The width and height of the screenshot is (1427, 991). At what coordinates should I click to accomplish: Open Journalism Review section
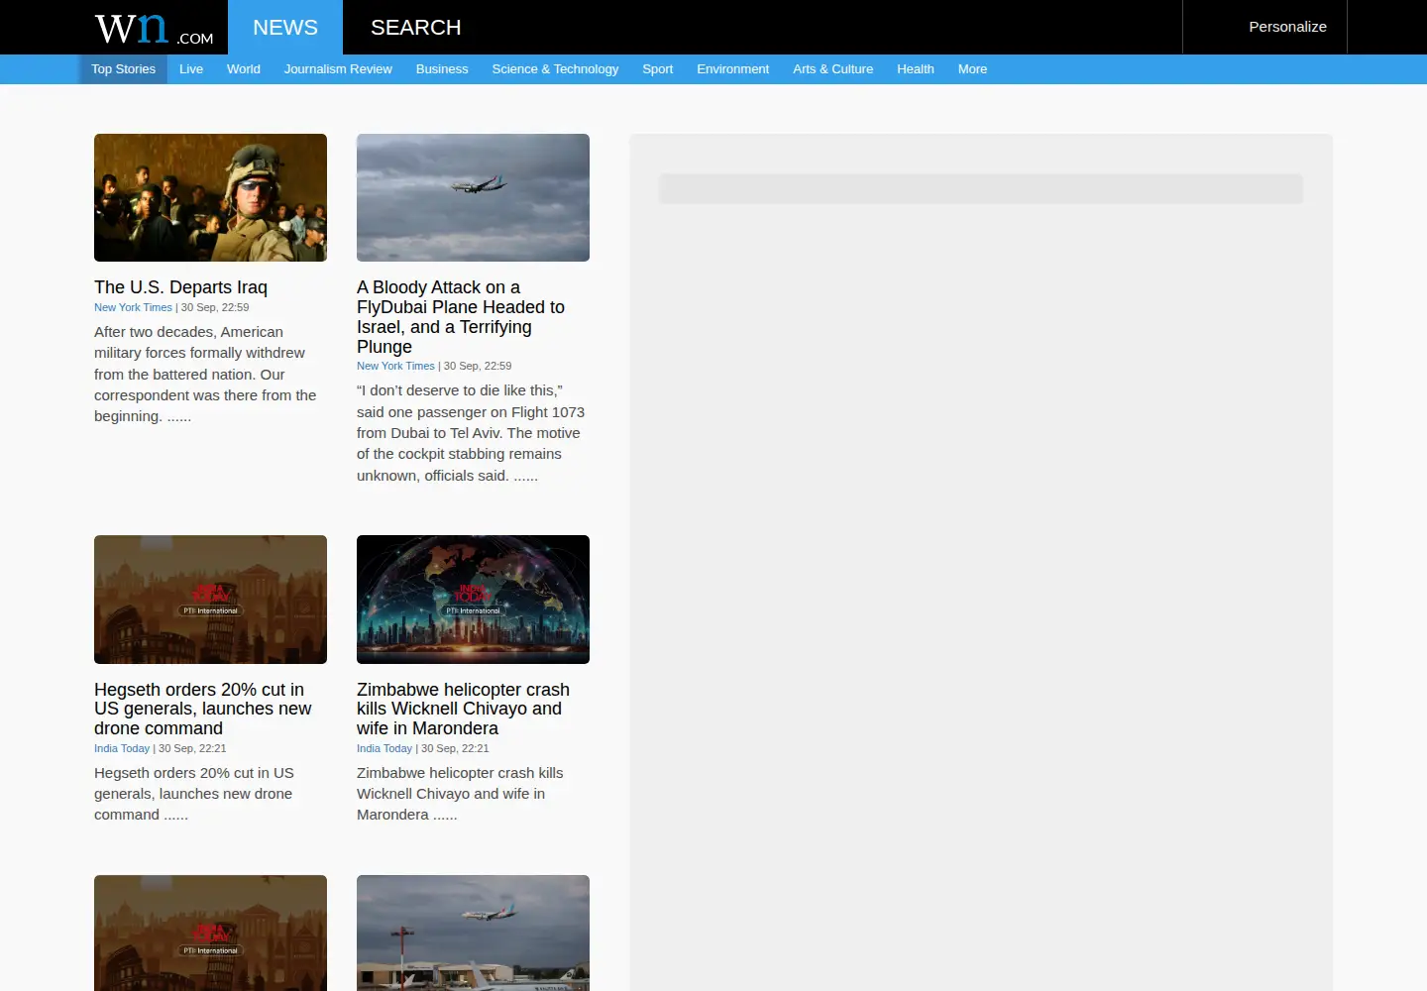click(x=338, y=69)
